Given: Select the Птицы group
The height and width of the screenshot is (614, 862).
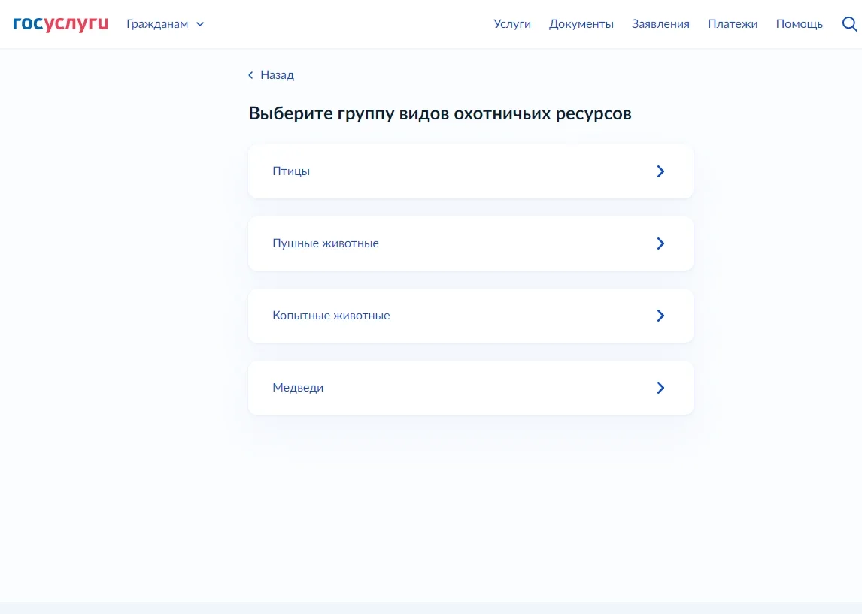Looking at the screenshot, I should (291, 171).
